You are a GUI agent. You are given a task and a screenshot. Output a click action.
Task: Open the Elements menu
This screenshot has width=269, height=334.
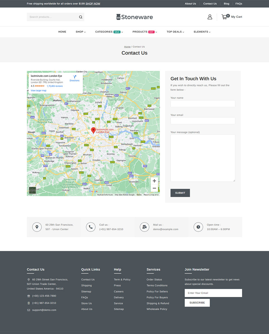[202, 32]
